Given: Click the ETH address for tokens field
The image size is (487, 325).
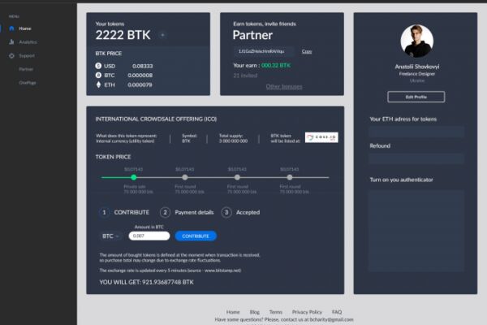Looking at the screenshot, I should pyautogui.click(x=416, y=132).
